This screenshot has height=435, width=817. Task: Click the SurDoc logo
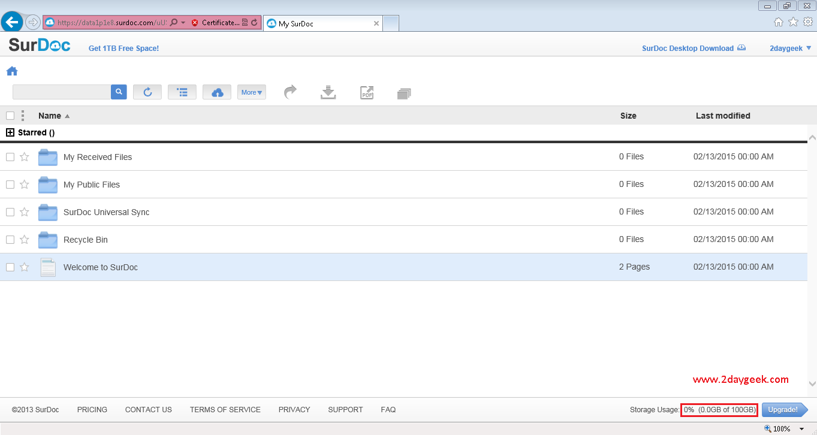point(40,45)
